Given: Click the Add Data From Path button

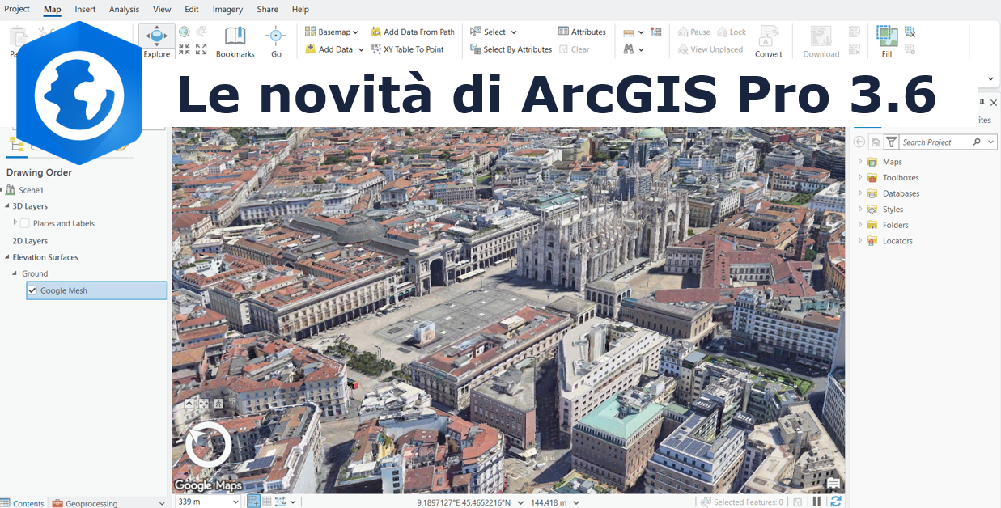Looking at the screenshot, I should (x=413, y=32).
